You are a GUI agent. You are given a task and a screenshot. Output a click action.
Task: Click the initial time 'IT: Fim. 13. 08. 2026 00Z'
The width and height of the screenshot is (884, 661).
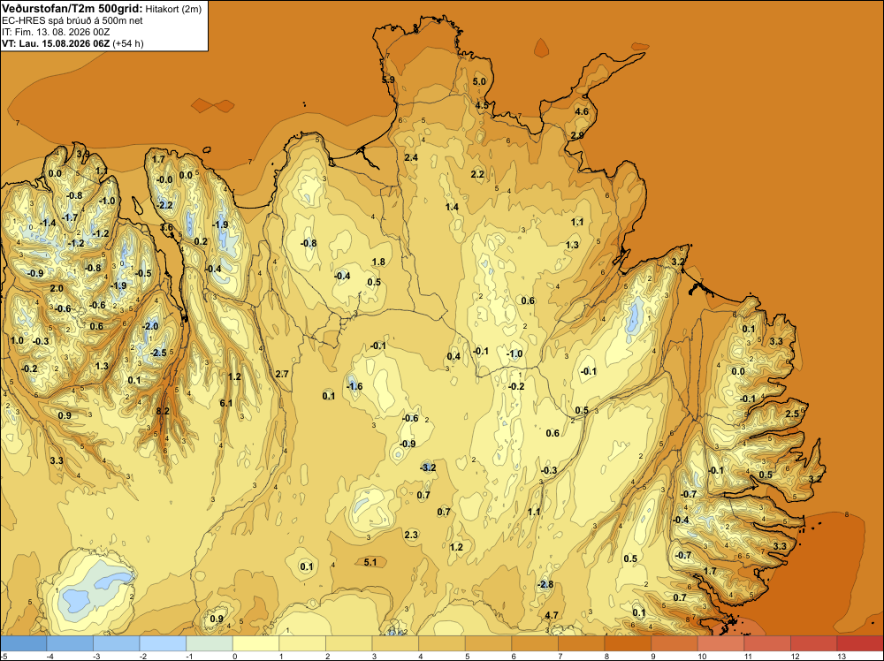tap(56, 32)
